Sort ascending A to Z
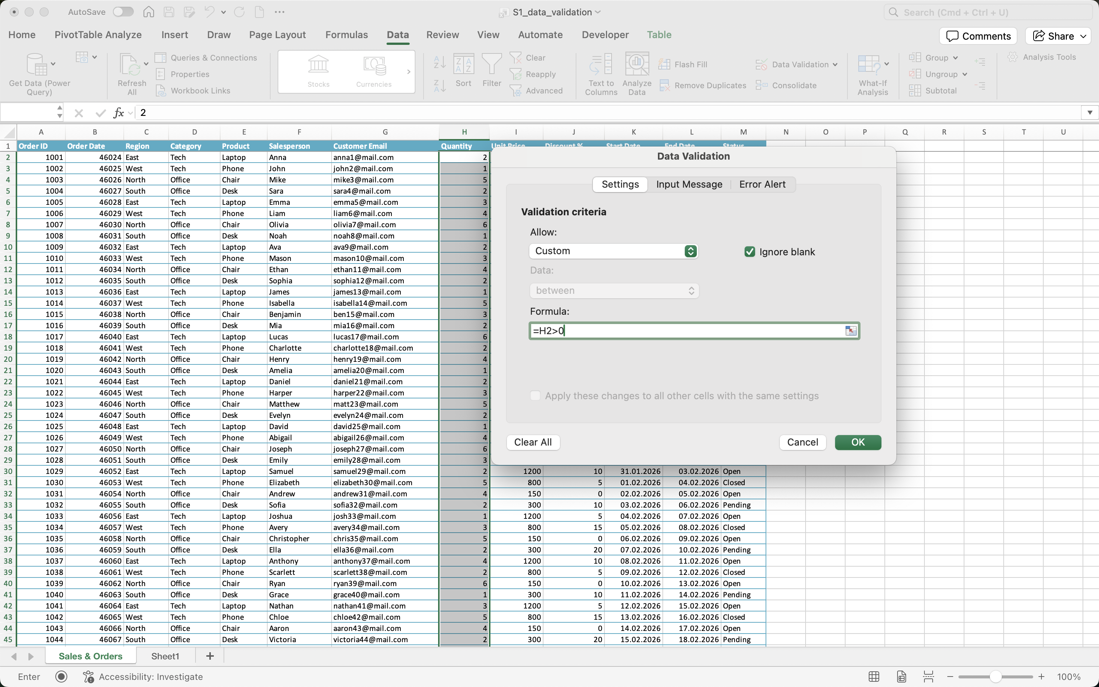Image resolution: width=1099 pixels, height=687 pixels. (439, 62)
